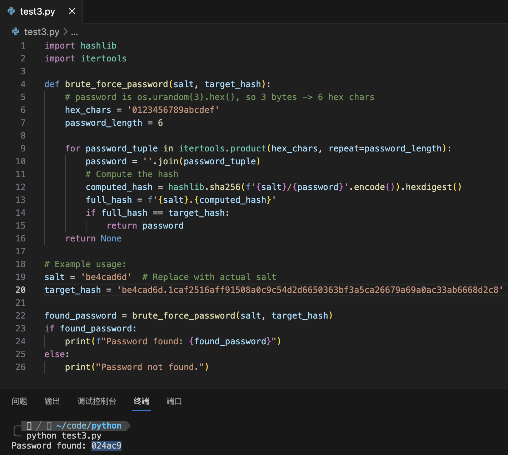The width and height of the screenshot is (508, 455).
Task: Click the 'be4cad6d' salt string on line 19
Action: [x=106, y=277]
